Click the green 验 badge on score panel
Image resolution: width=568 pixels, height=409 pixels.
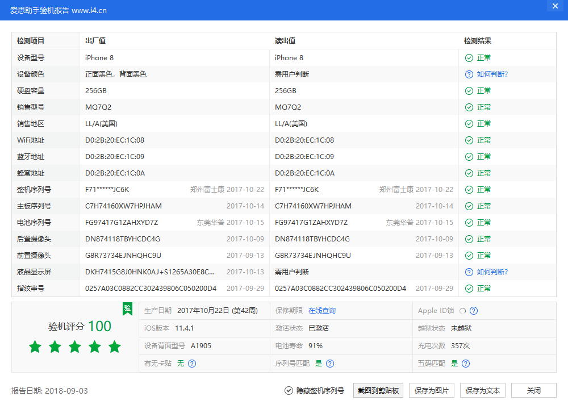point(128,308)
